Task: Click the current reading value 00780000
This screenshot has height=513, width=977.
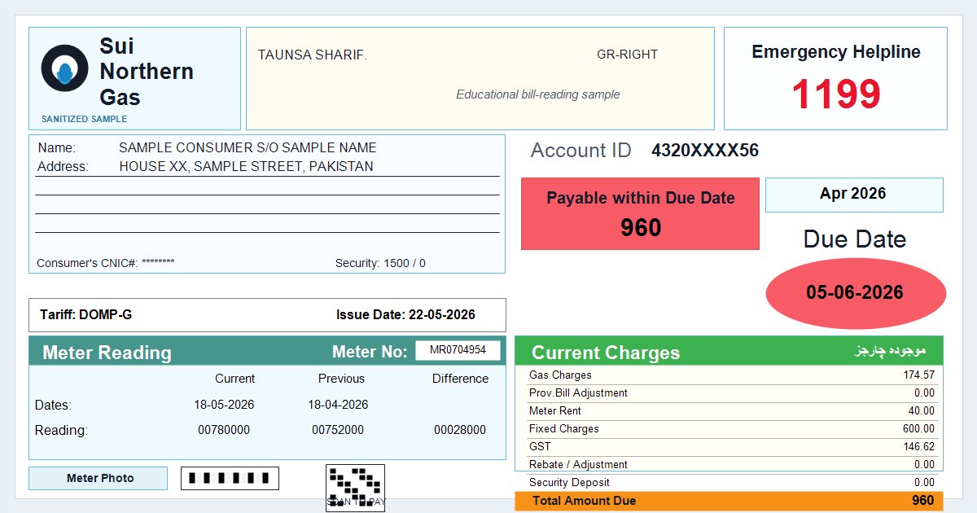Action: click(x=224, y=430)
